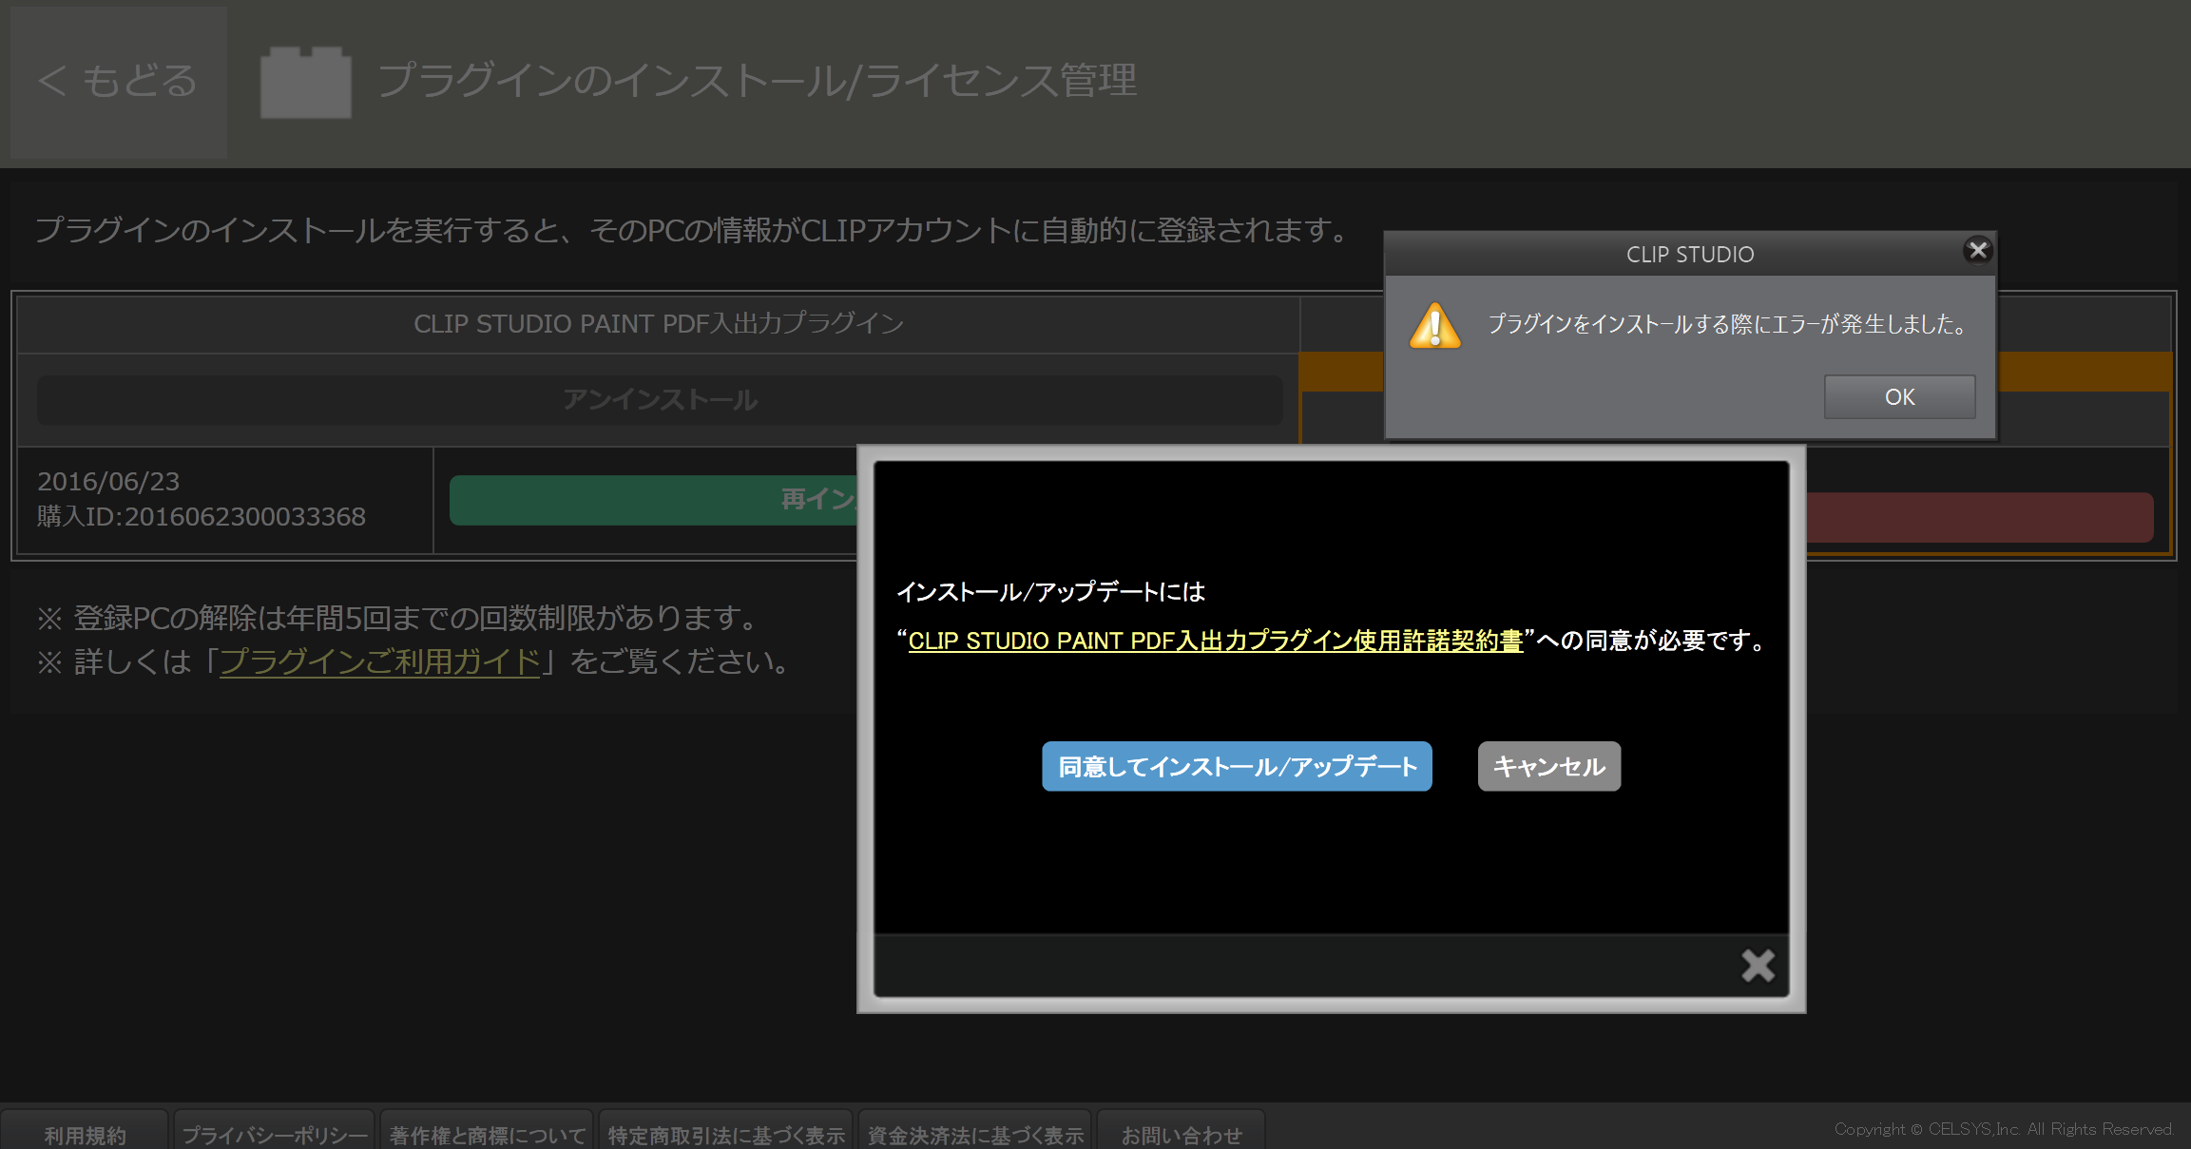Open the プラグインご利用ガイド link
This screenshot has height=1149, width=2191.
point(379,661)
